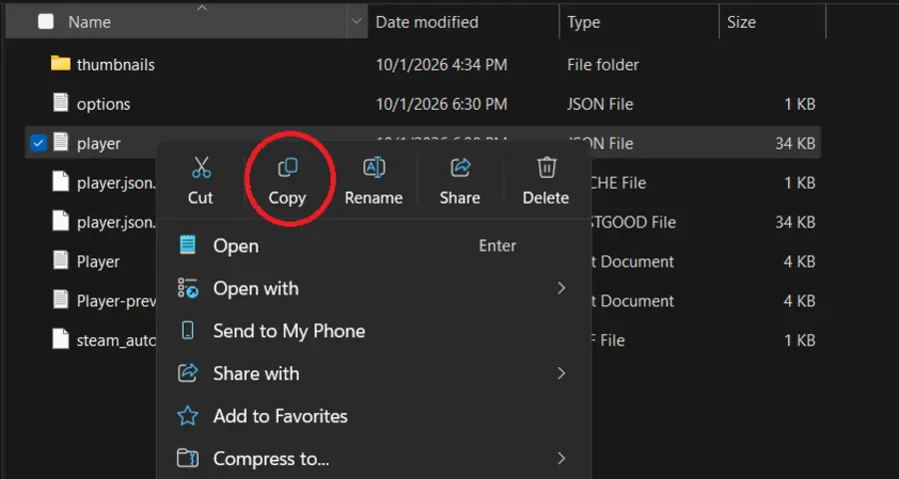Click the zip folder icon for Compress to

pos(188,458)
